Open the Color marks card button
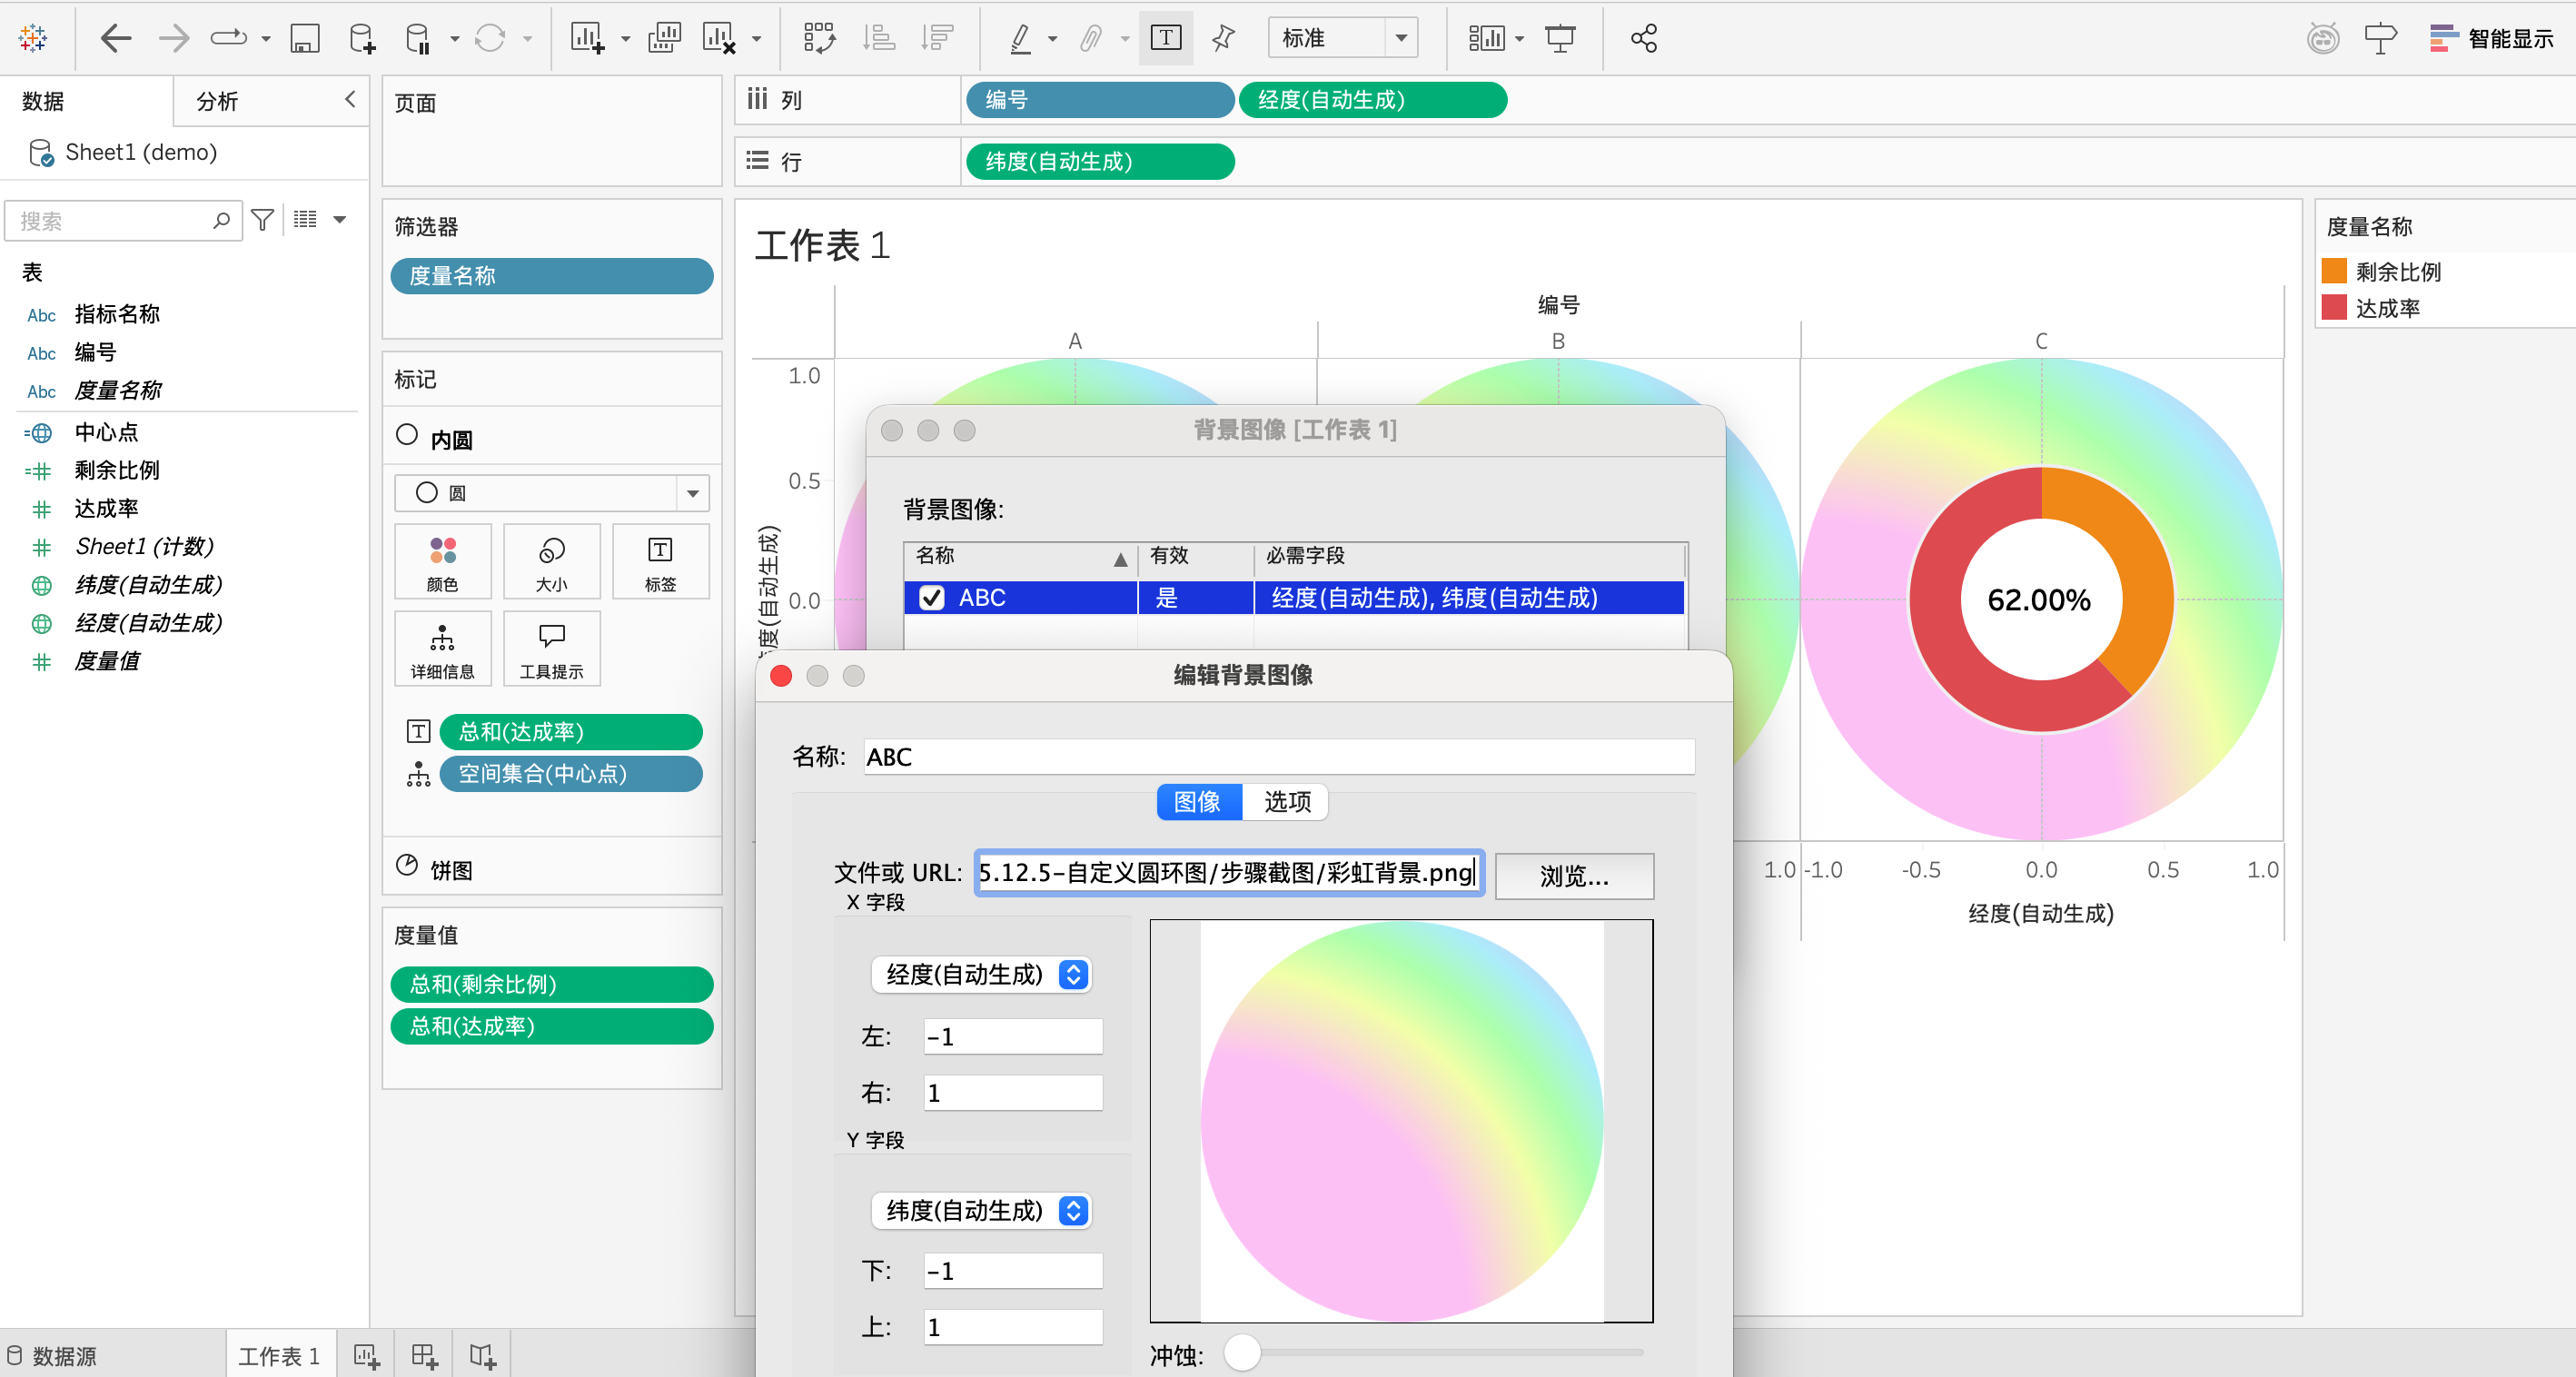Image resolution: width=2576 pixels, height=1377 pixels. click(442, 562)
